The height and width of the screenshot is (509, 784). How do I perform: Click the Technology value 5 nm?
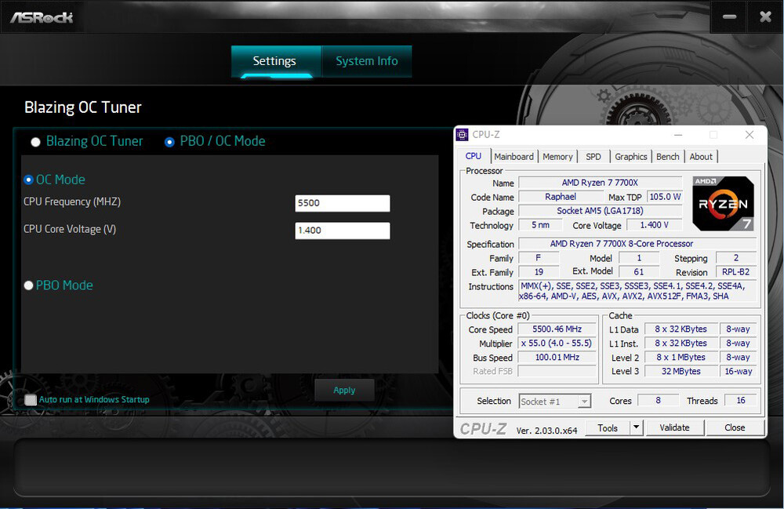pos(540,225)
